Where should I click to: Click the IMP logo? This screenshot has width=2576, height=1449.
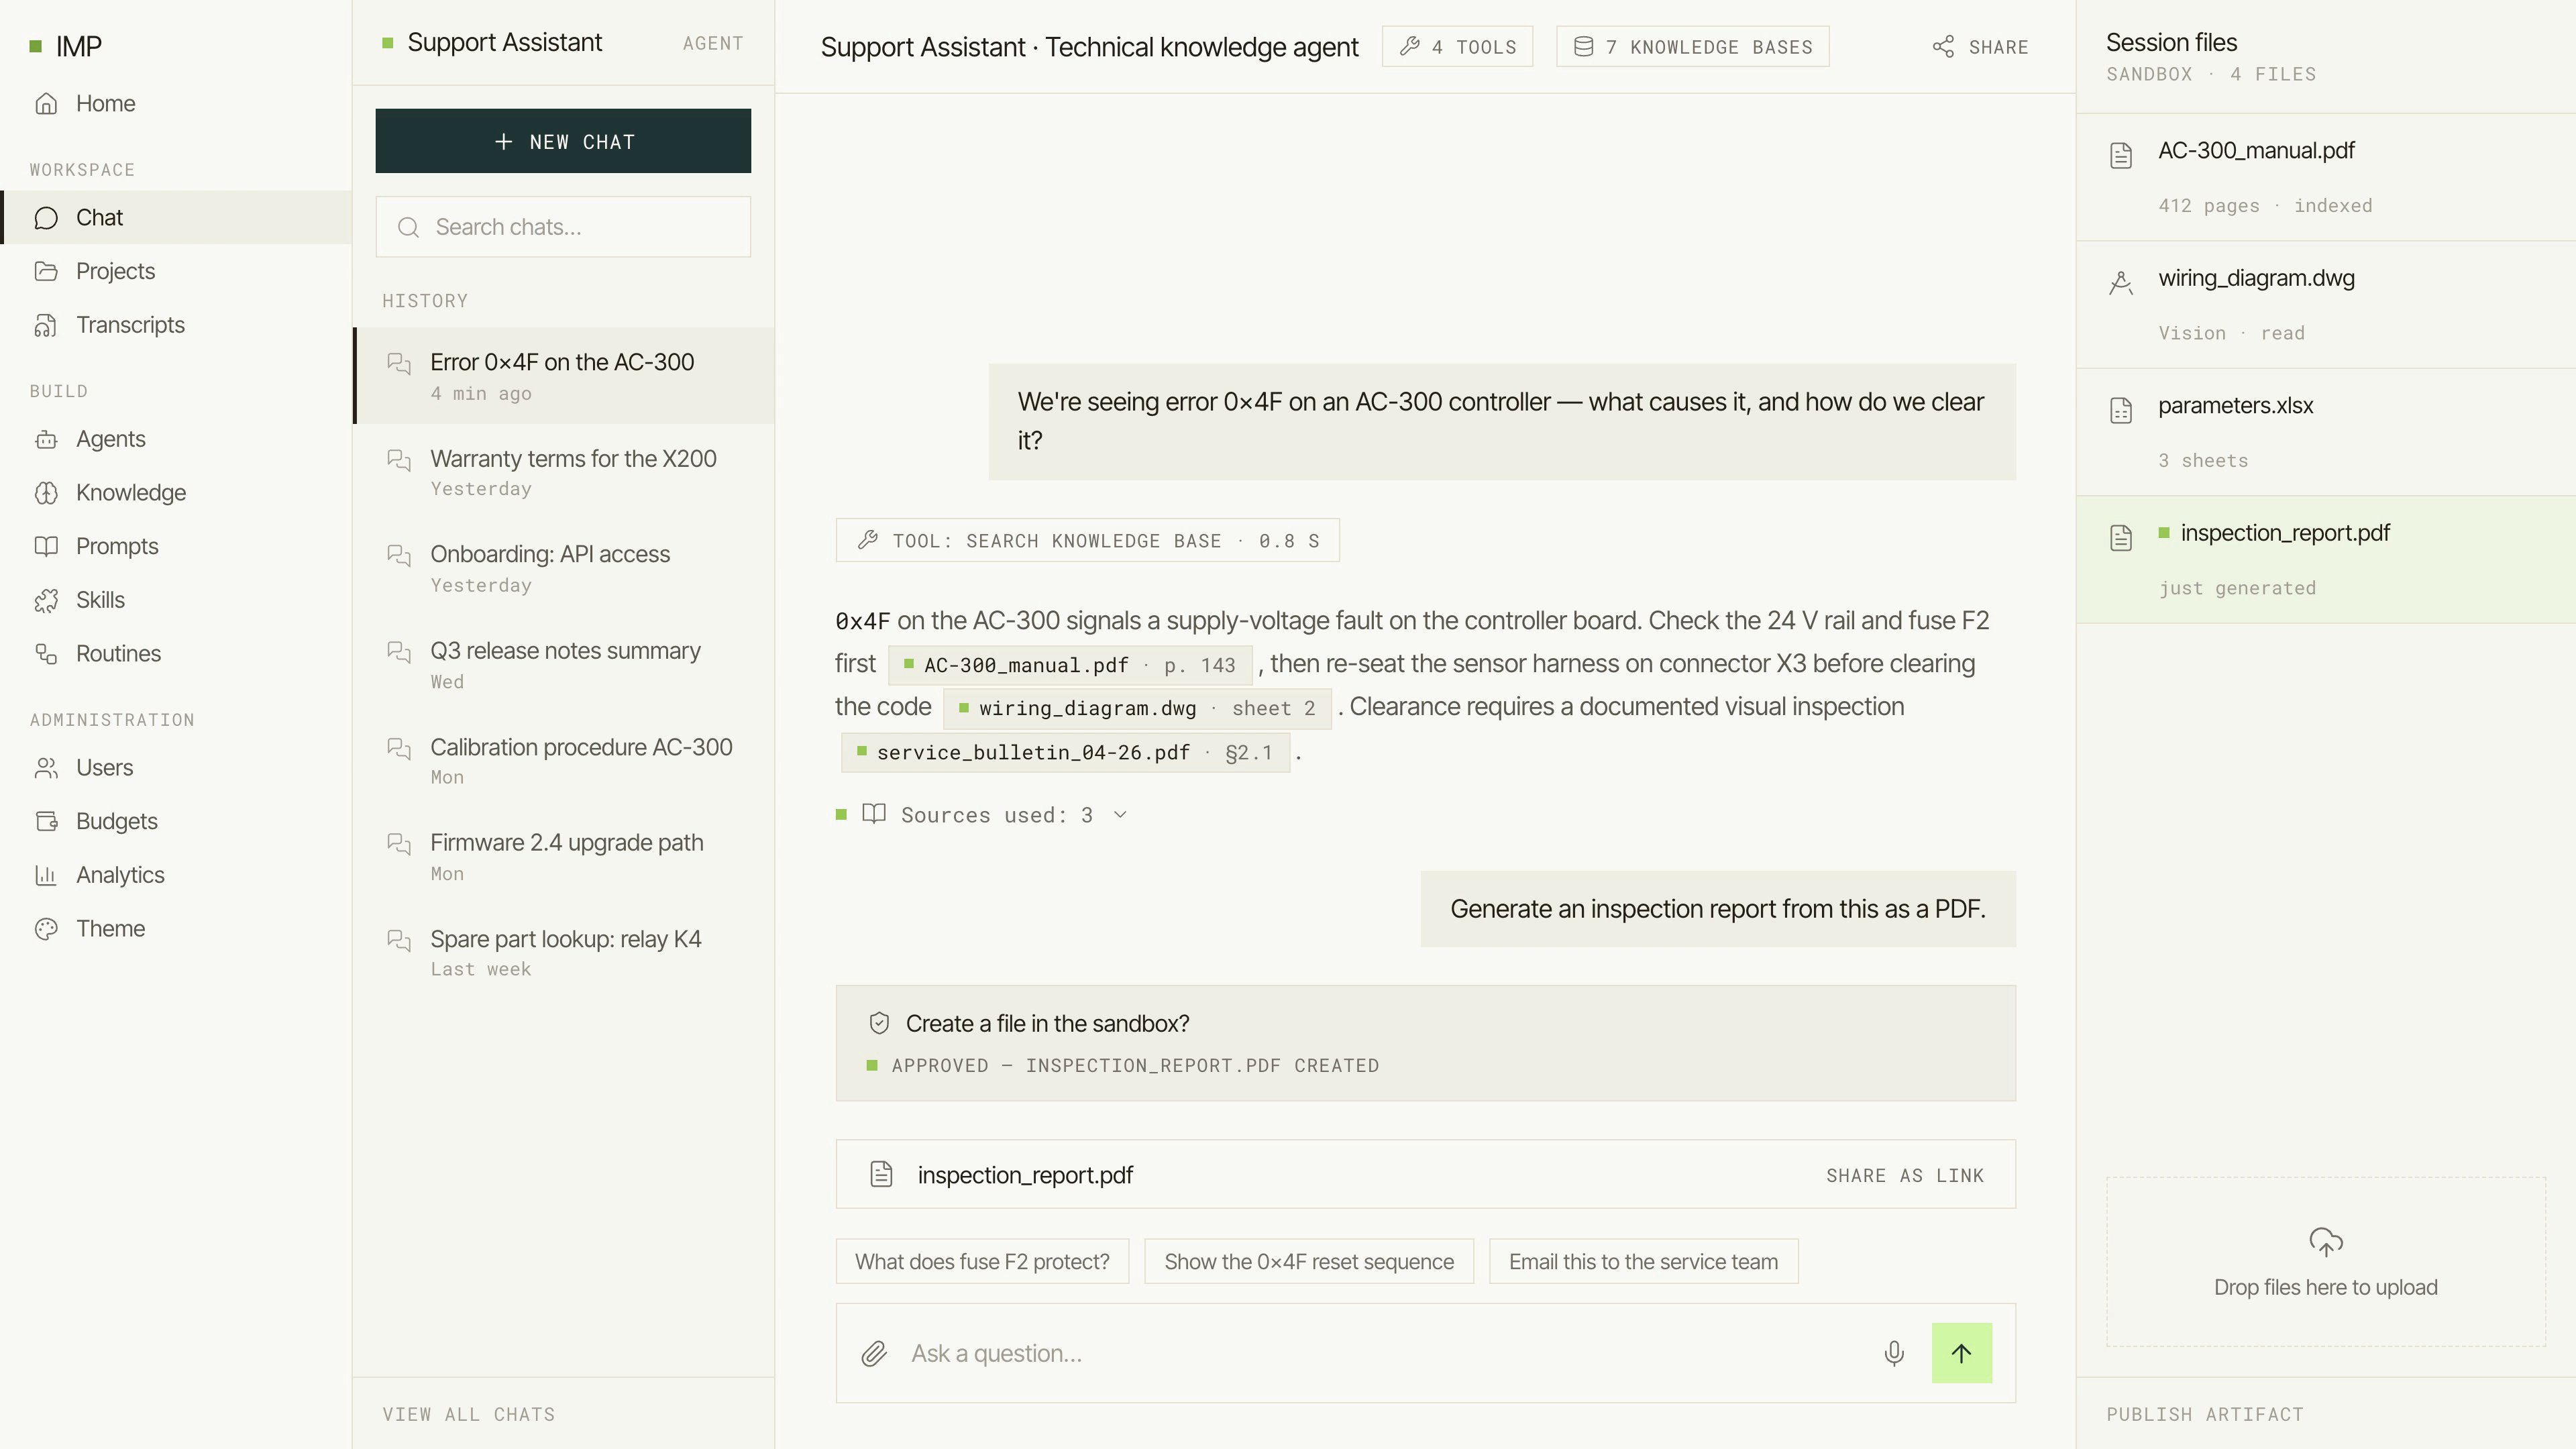click(66, 46)
